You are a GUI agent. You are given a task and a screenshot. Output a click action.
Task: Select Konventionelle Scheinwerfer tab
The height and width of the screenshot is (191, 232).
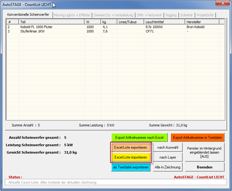[28, 15]
